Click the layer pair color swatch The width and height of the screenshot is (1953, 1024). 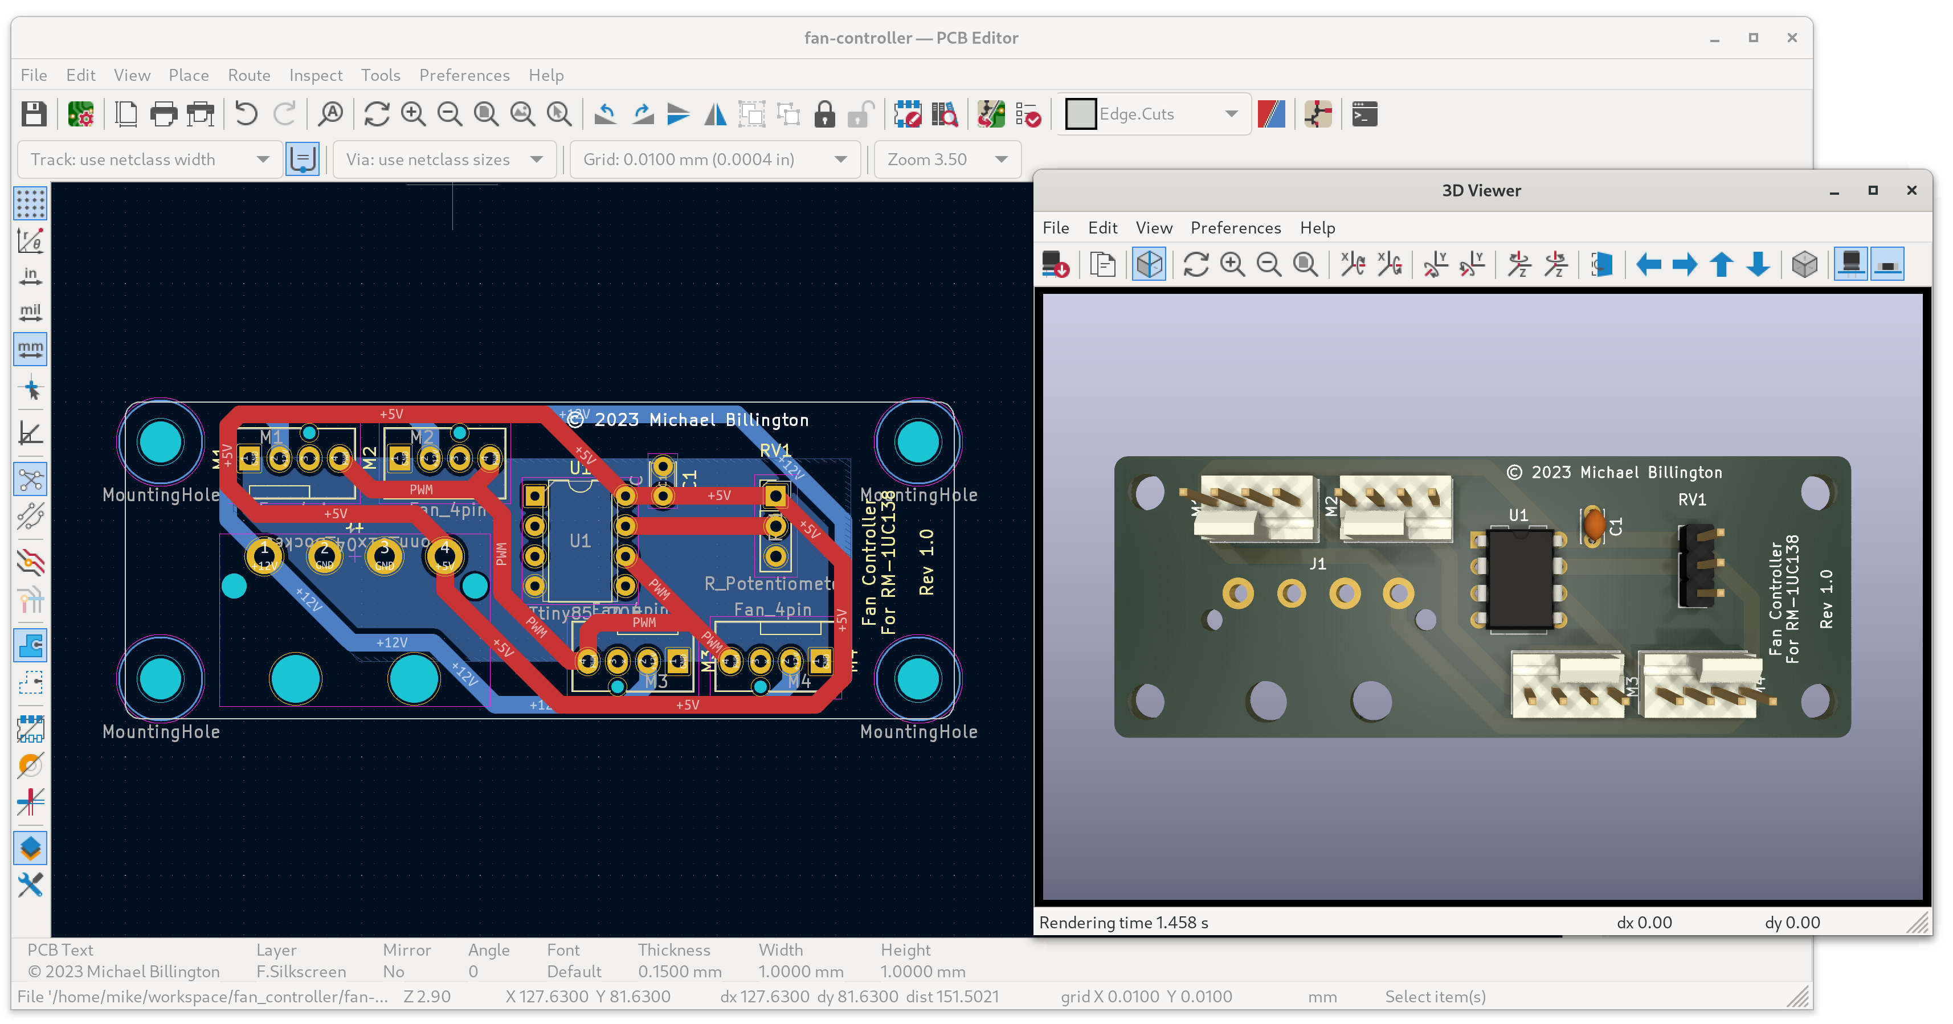click(x=1270, y=114)
